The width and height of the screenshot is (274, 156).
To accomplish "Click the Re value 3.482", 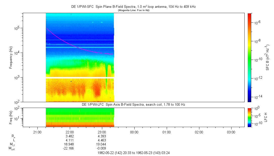I will [x=70, y=136].
